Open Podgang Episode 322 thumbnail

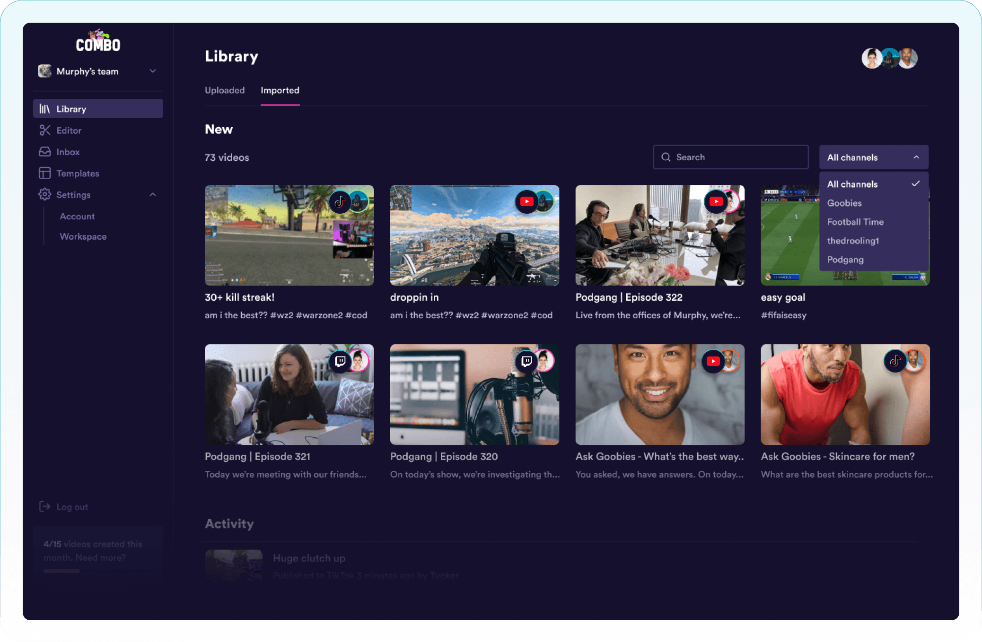coord(660,235)
